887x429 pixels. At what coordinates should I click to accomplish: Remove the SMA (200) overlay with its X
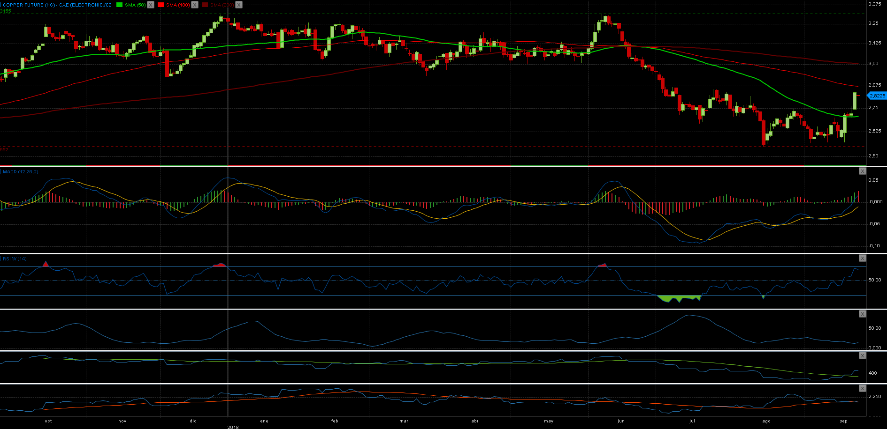pyautogui.click(x=239, y=5)
